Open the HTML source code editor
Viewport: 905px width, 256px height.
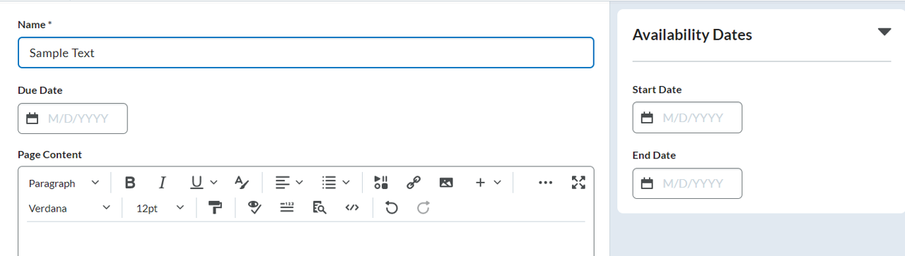(352, 207)
